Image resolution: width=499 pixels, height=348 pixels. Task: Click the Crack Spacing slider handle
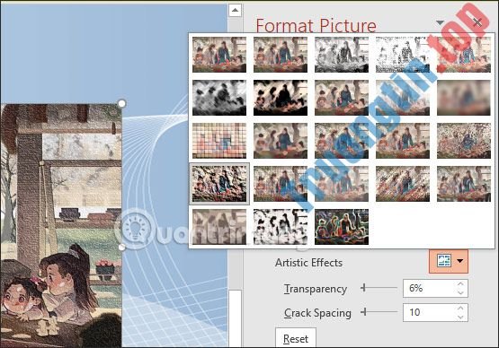click(x=365, y=312)
